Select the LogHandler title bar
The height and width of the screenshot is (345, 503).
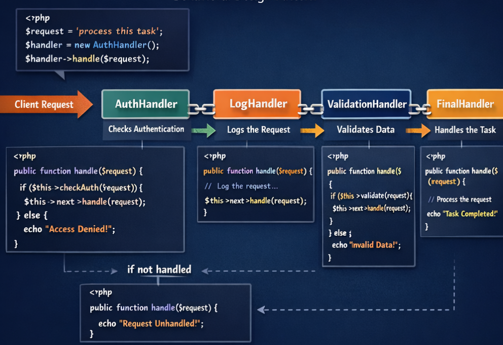coord(257,103)
